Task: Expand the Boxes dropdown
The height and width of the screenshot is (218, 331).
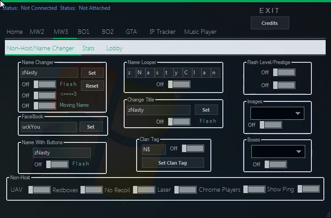Action: click(278, 152)
